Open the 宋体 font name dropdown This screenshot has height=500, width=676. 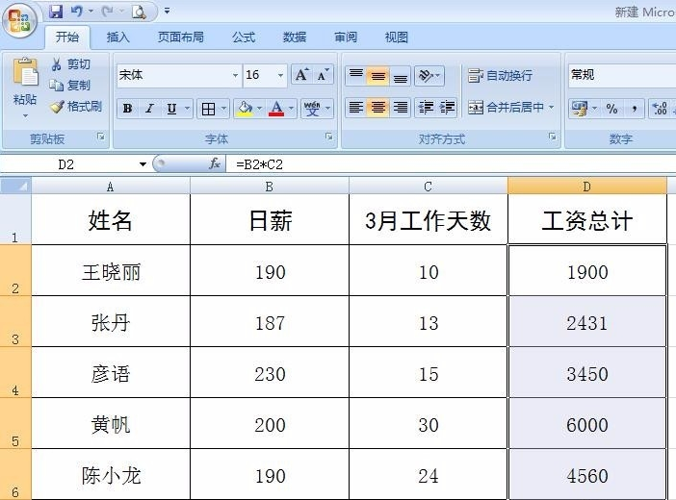(x=235, y=75)
